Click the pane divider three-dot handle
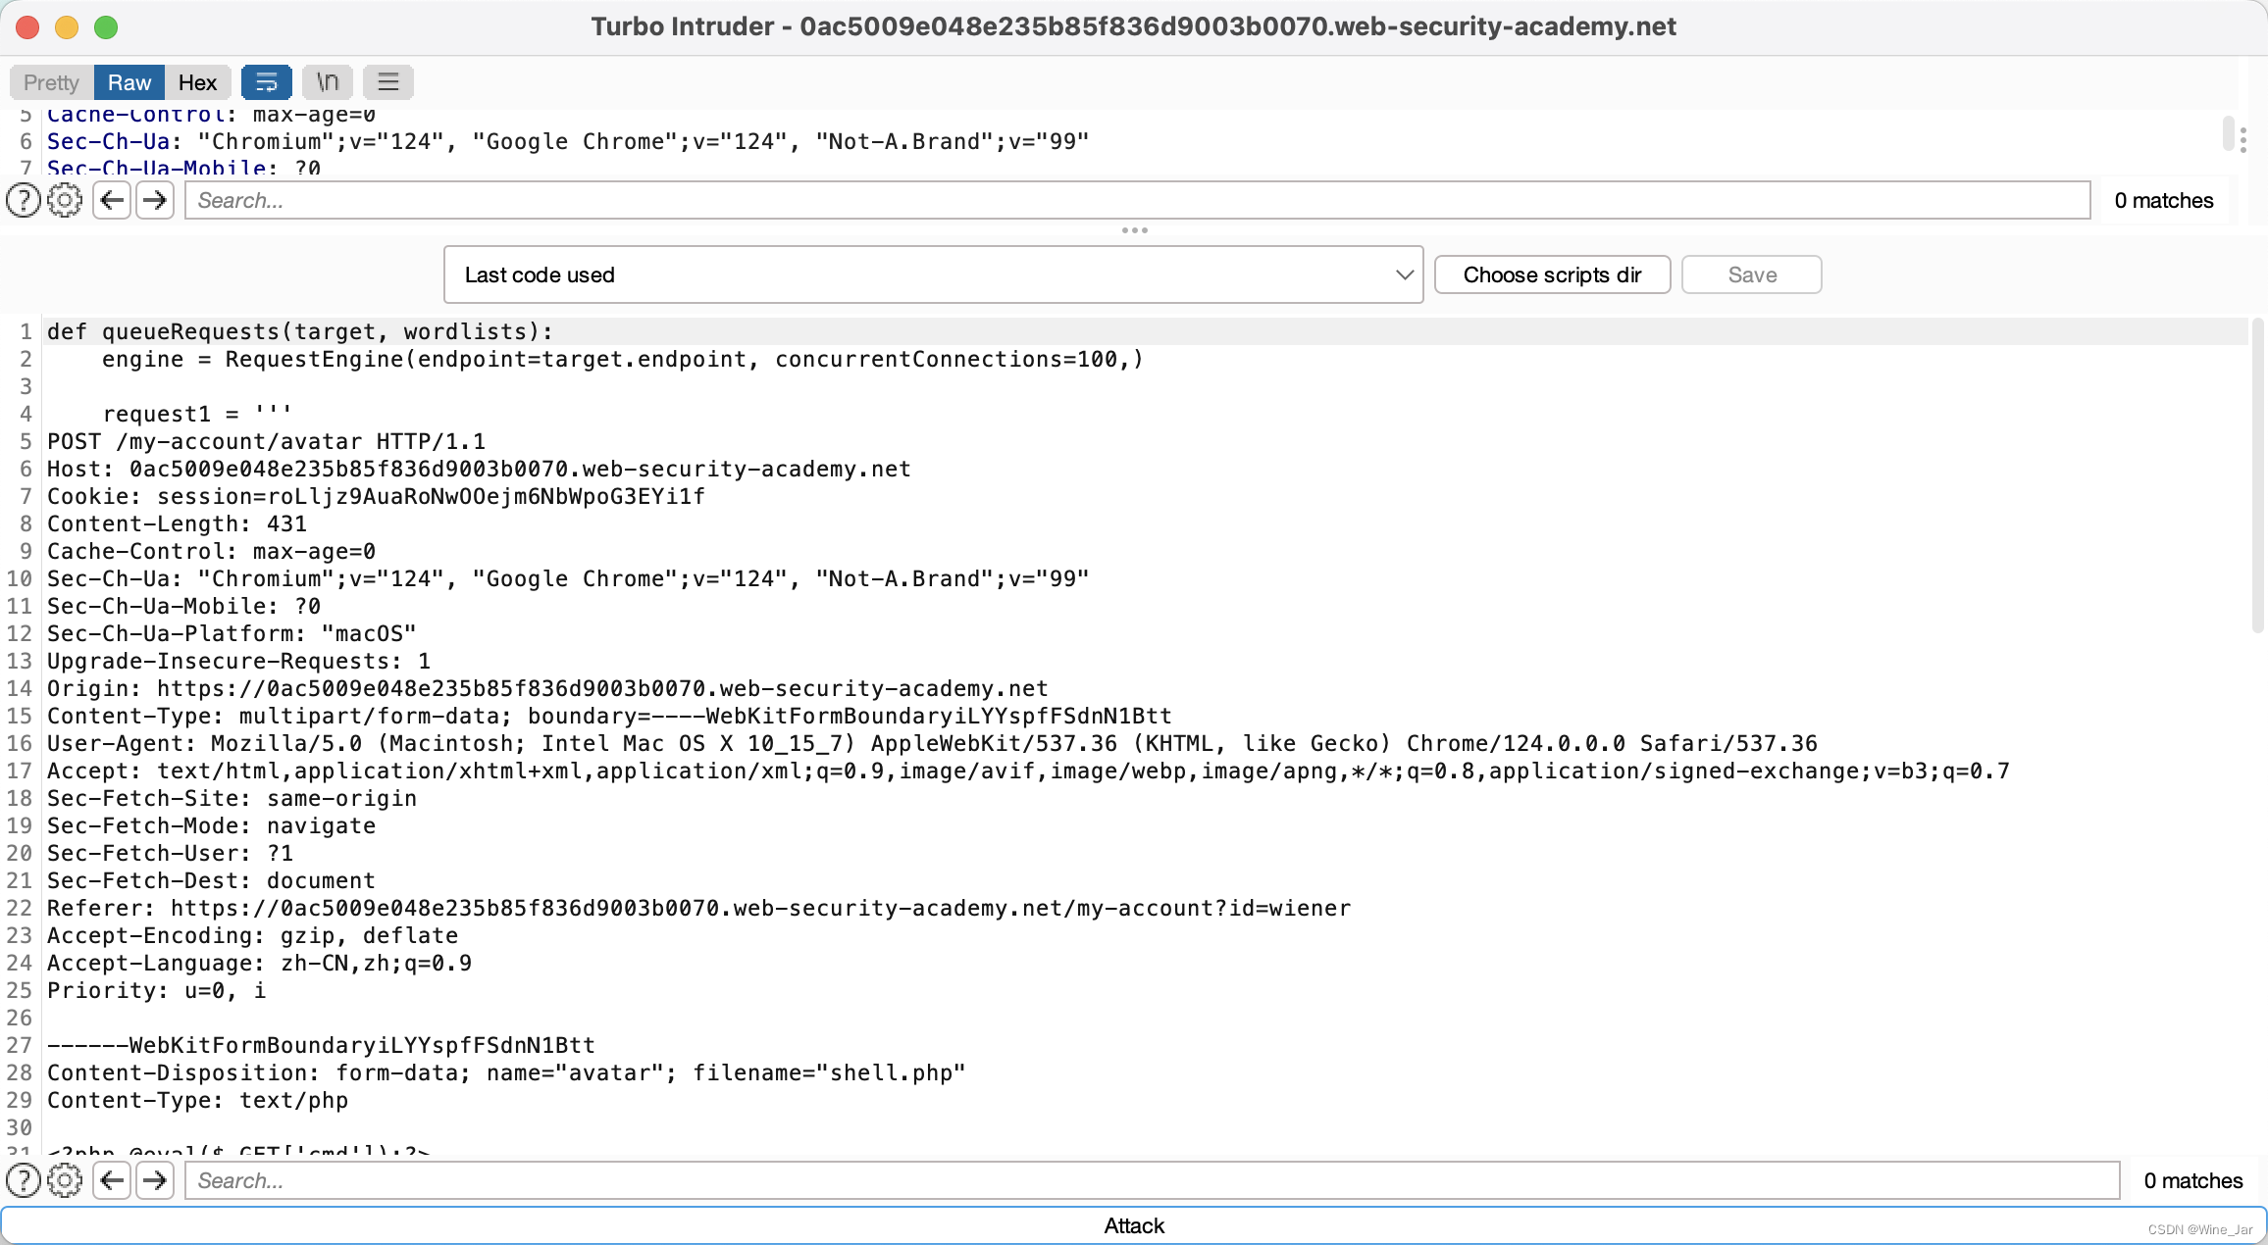Screen dimensions: 2268x1245 pos(1134,230)
